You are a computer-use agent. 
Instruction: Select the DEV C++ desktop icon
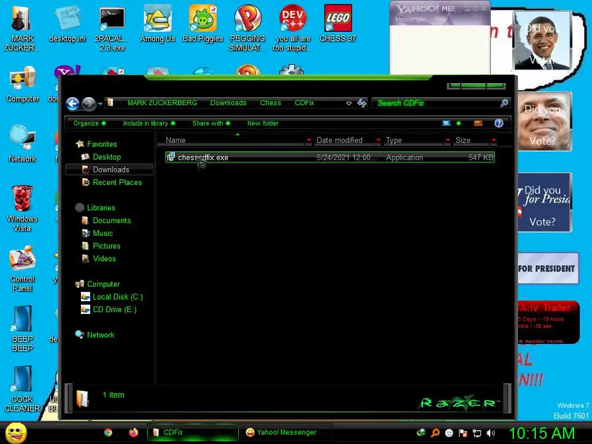(x=293, y=29)
